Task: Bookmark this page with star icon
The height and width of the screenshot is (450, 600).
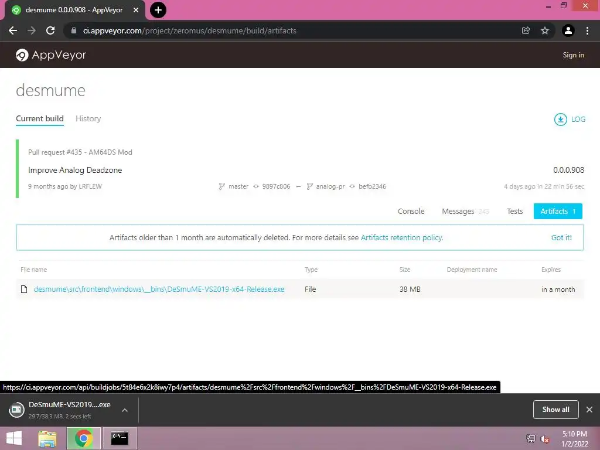Action: 544,30
